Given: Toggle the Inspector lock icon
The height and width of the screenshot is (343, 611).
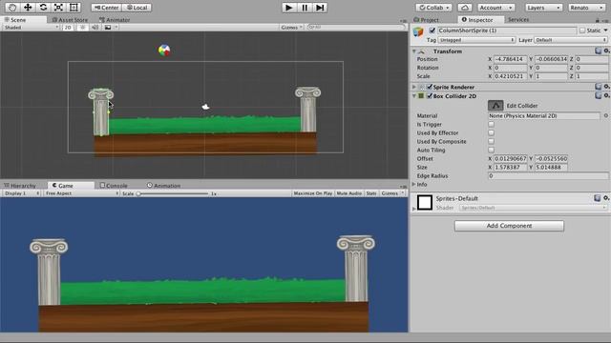Looking at the screenshot, I should (x=598, y=20).
